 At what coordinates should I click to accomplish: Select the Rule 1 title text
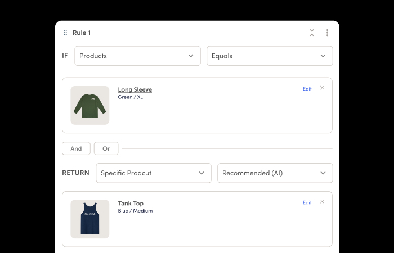[x=82, y=33]
